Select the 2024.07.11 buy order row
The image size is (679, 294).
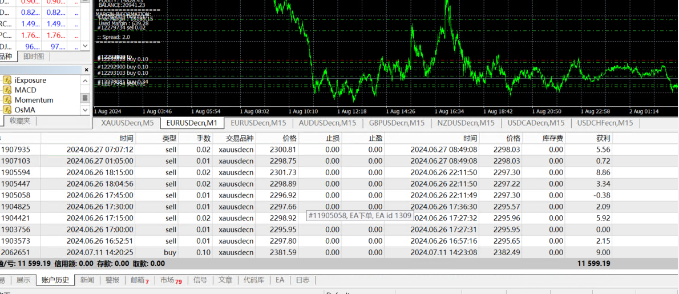pyautogui.click(x=339, y=252)
